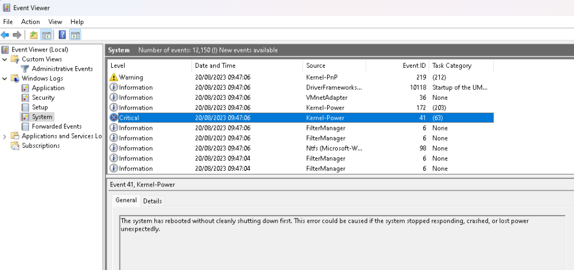Click the (212) task category cell

(439, 77)
